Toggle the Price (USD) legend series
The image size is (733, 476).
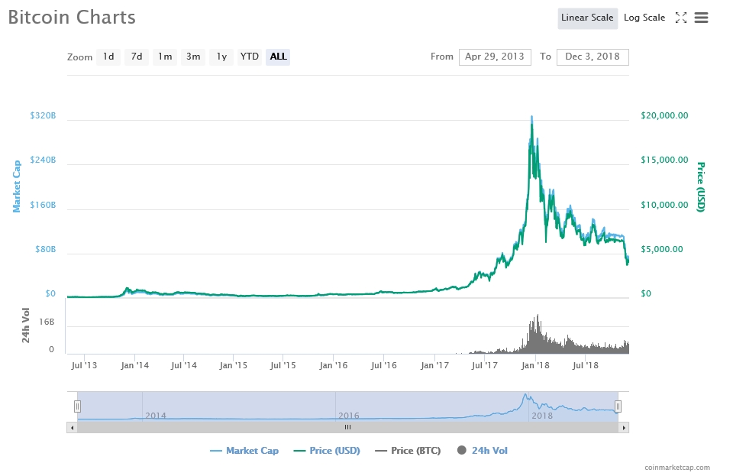[327, 451]
